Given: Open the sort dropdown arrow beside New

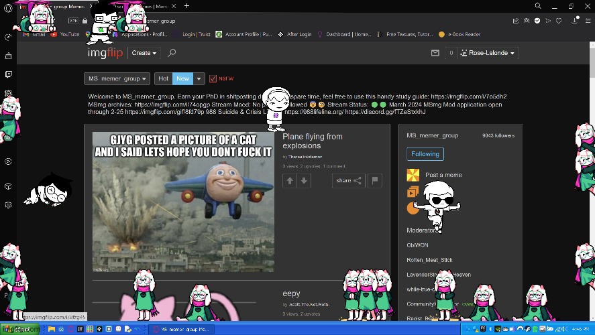Looking at the screenshot, I should [x=199, y=78].
